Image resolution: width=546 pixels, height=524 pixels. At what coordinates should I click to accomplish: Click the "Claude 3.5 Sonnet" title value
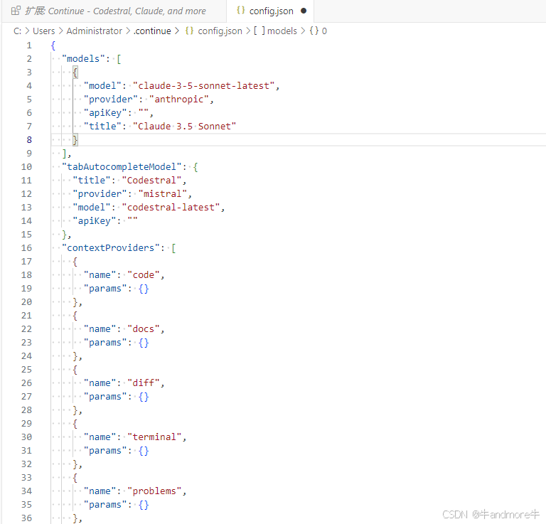click(x=185, y=126)
